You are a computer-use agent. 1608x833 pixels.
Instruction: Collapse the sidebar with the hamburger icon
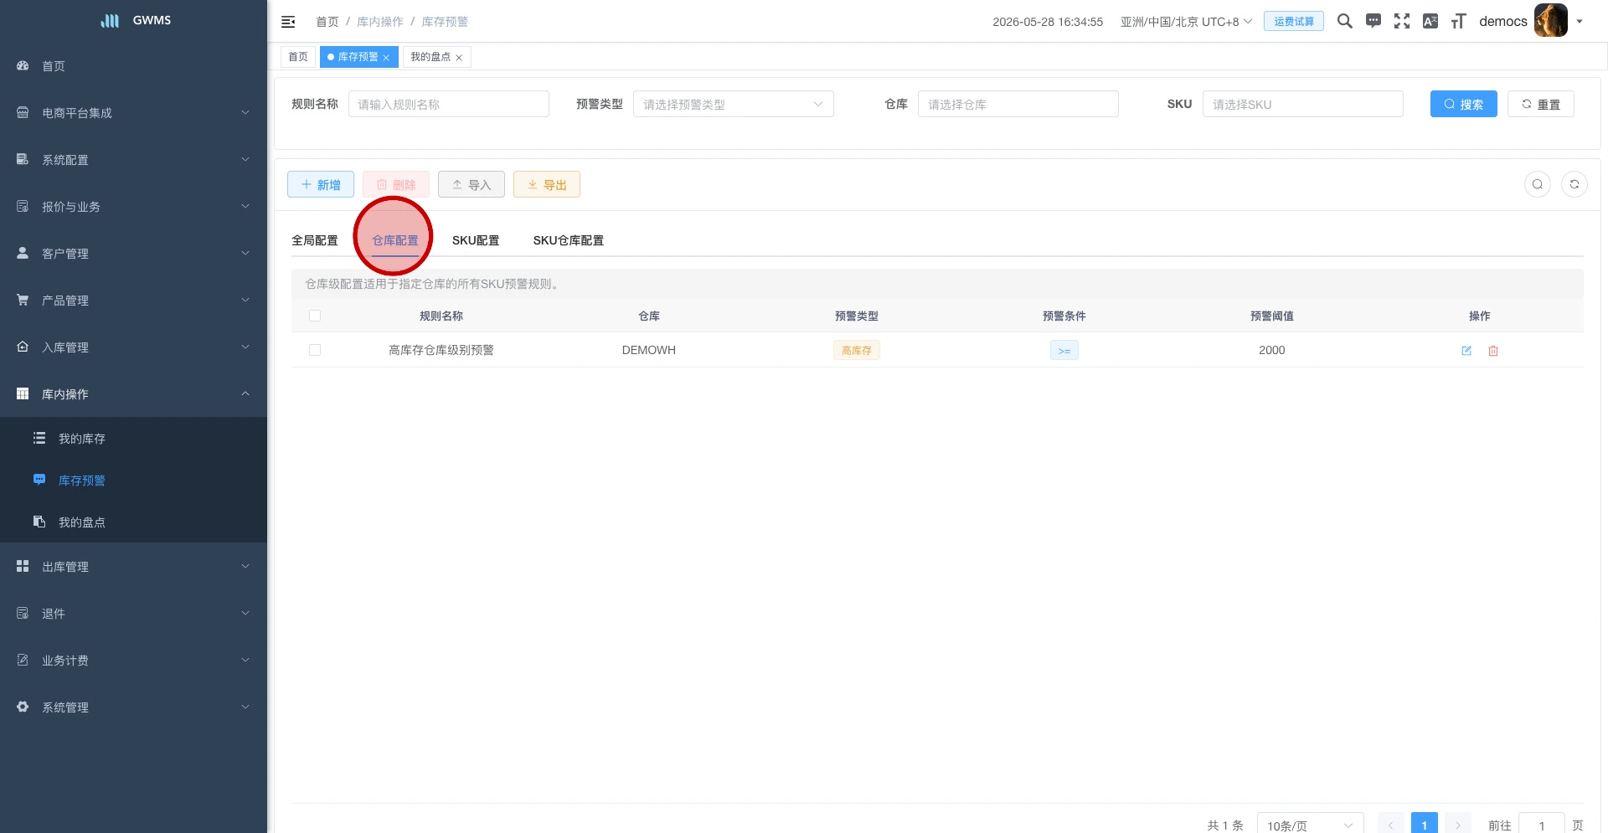point(288,22)
